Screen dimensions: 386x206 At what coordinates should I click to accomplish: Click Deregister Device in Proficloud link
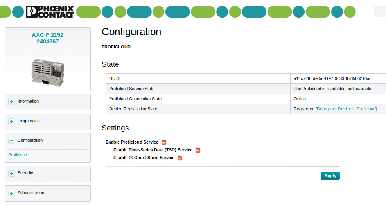coord(346,109)
